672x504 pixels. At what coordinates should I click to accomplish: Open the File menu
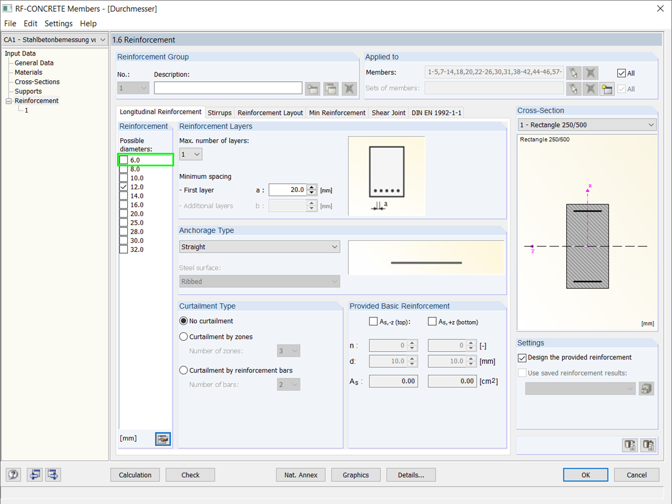pyautogui.click(x=11, y=24)
